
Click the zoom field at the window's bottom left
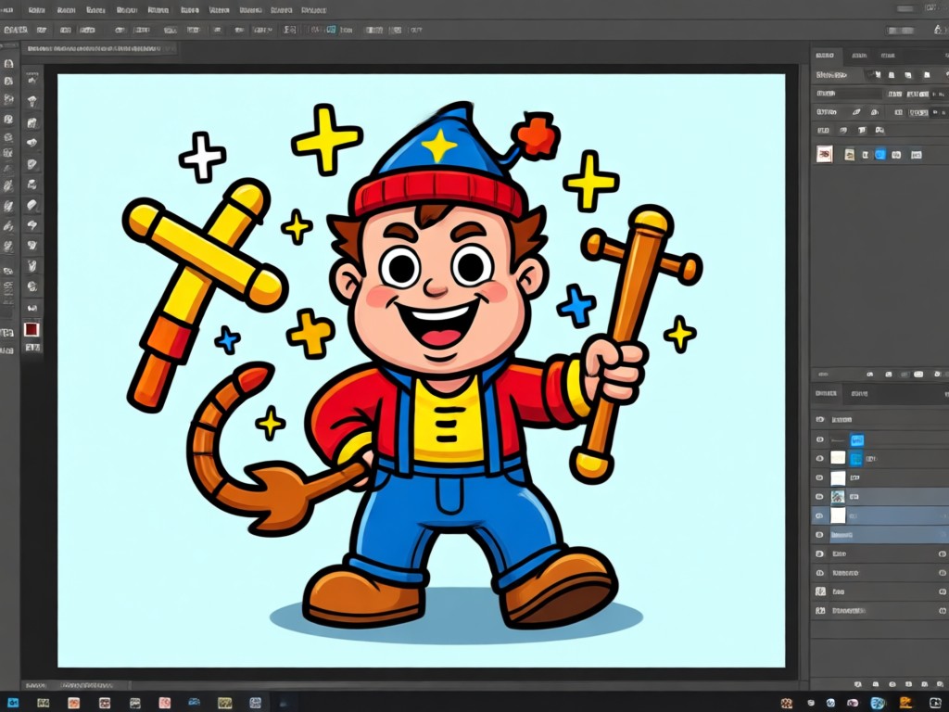35,685
